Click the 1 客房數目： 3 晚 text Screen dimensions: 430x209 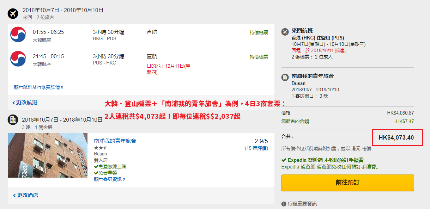pyautogui.click(x=310, y=96)
